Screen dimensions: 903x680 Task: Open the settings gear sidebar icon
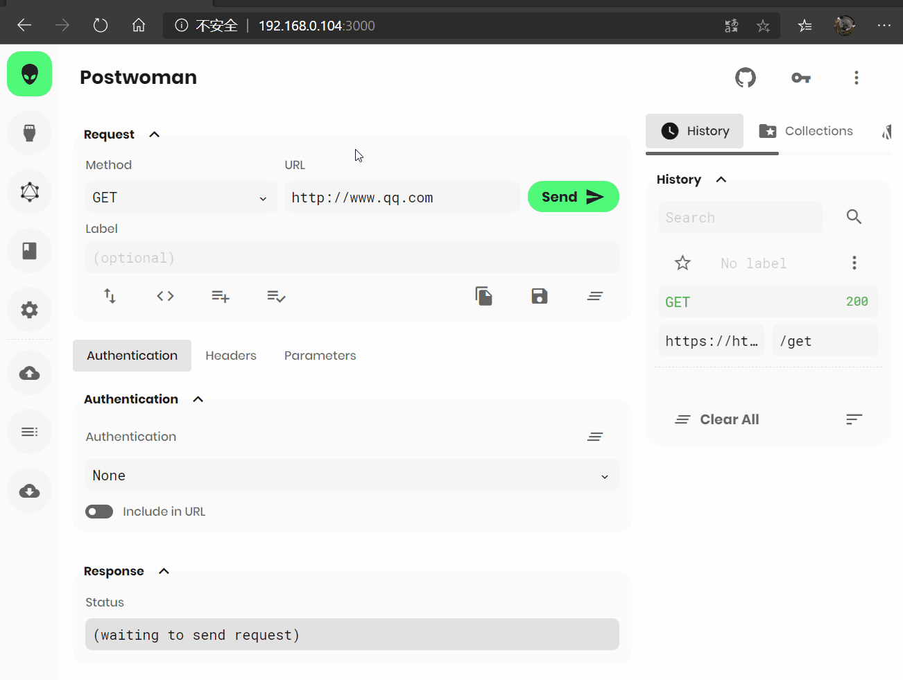point(29,309)
